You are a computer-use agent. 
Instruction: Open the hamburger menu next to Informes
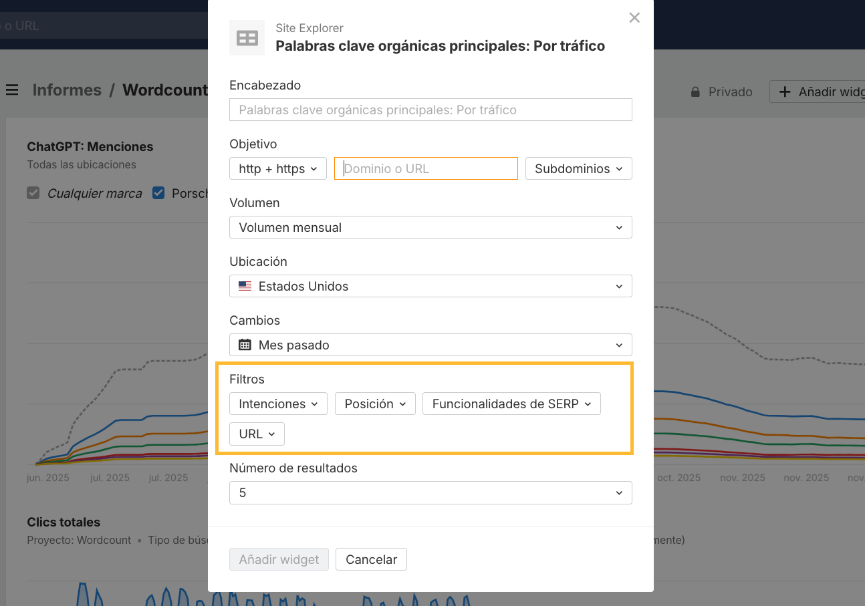12,90
